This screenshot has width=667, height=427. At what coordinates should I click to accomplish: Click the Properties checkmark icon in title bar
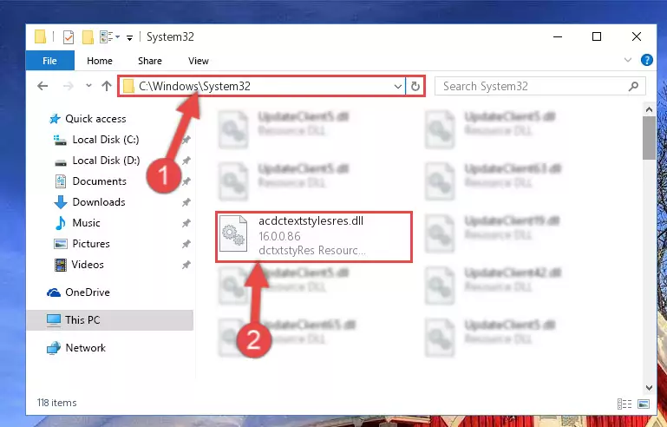click(x=68, y=37)
